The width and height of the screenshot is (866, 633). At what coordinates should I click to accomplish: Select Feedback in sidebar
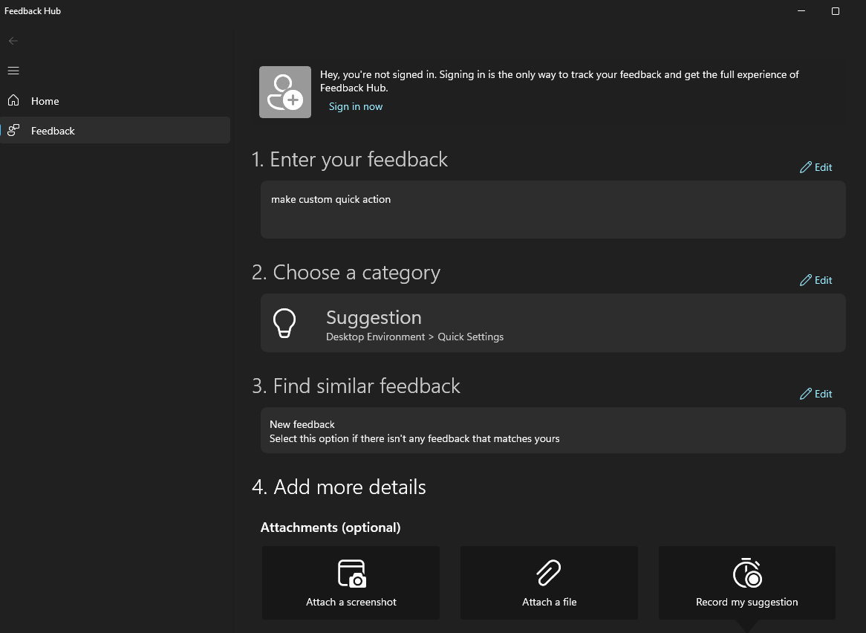click(x=115, y=130)
